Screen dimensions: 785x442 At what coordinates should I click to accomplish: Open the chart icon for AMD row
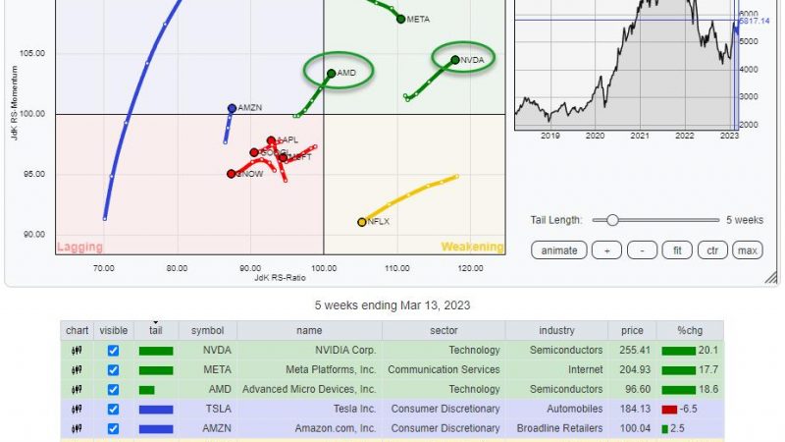(77, 390)
